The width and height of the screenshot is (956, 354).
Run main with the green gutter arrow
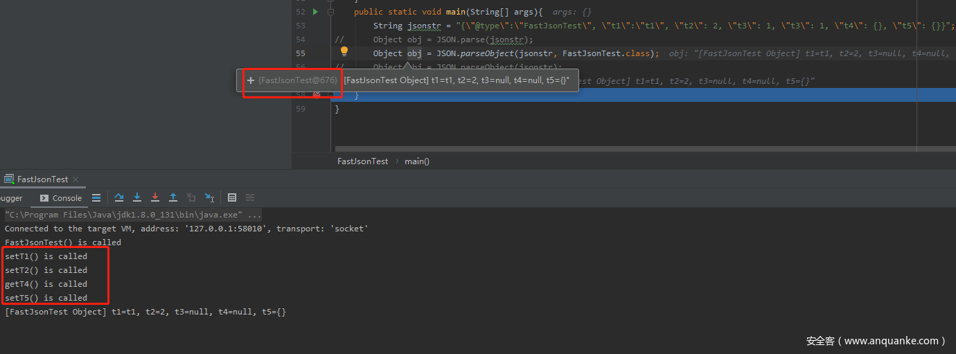pyautogui.click(x=315, y=12)
